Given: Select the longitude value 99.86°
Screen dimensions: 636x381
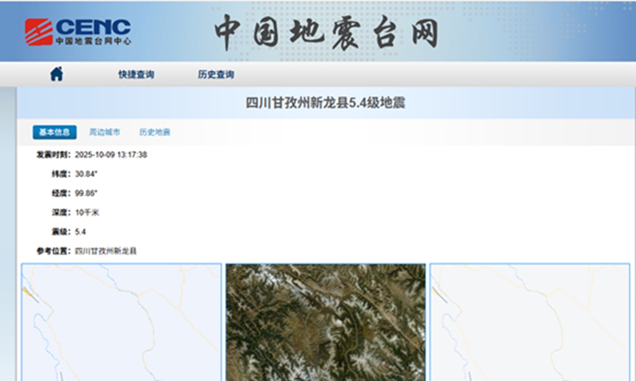Looking at the screenshot, I should 85,194.
